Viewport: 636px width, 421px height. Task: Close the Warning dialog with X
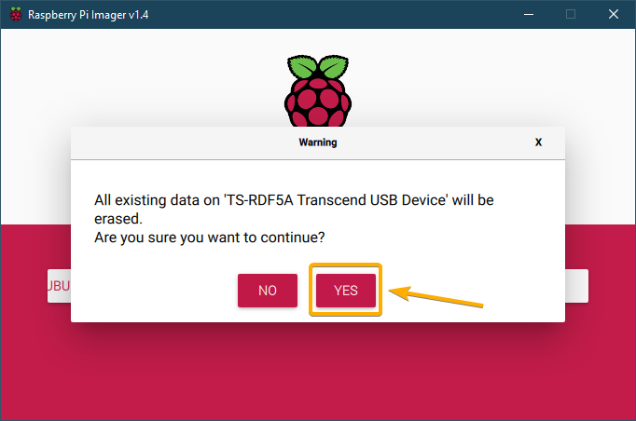point(538,143)
